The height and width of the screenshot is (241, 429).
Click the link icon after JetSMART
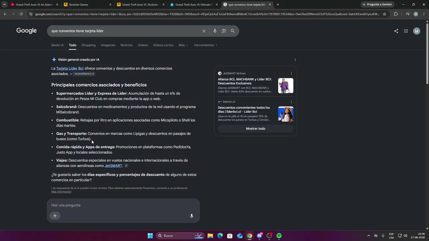click(x=126, y=166)
